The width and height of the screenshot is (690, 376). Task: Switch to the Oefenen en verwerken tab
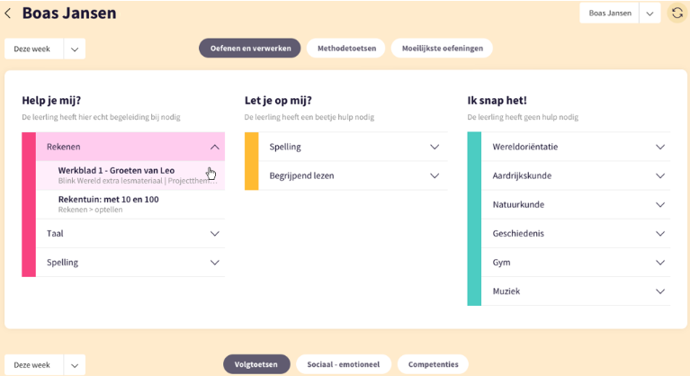point(250,49)
